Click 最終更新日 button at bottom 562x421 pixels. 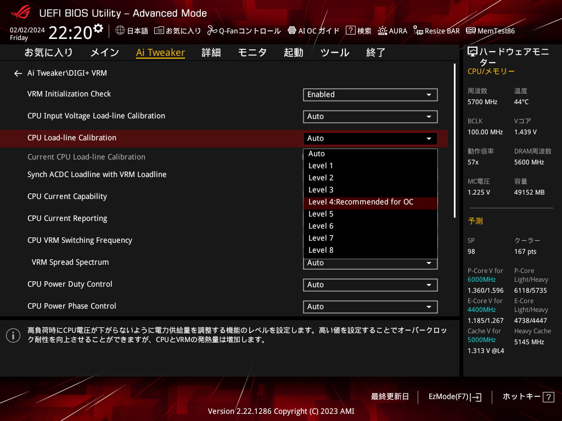pos(390,397)
